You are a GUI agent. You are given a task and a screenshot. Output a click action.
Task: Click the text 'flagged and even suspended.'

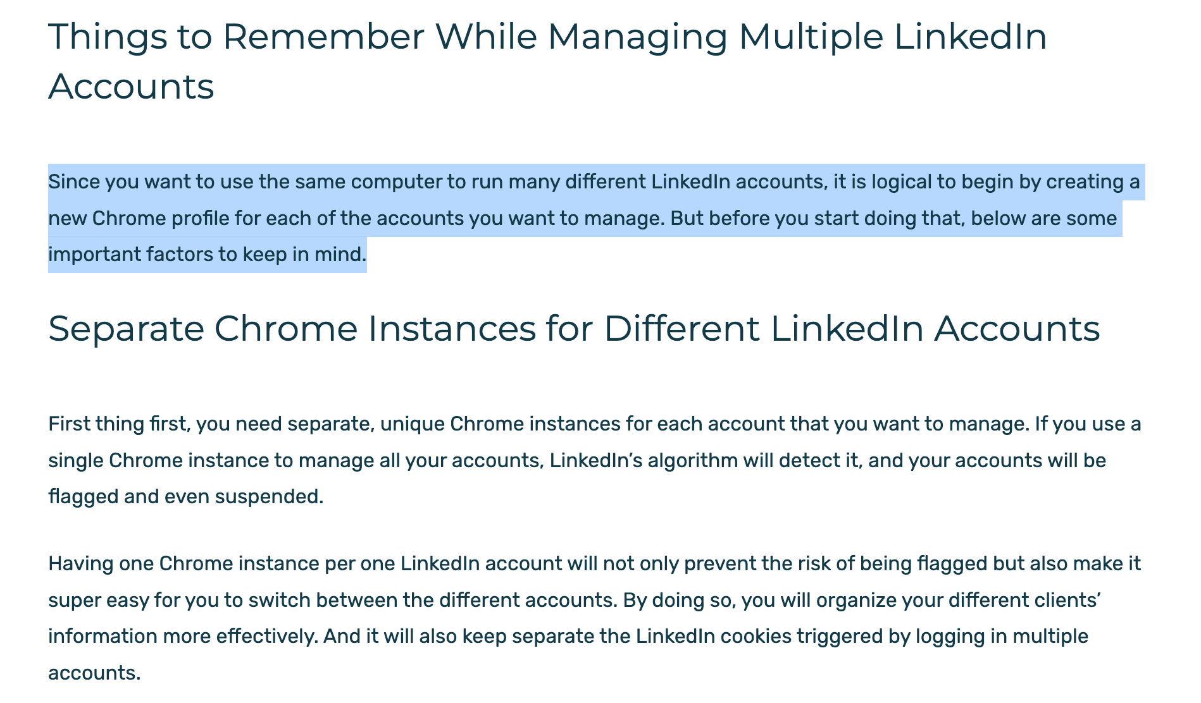[x=186, y=496]
